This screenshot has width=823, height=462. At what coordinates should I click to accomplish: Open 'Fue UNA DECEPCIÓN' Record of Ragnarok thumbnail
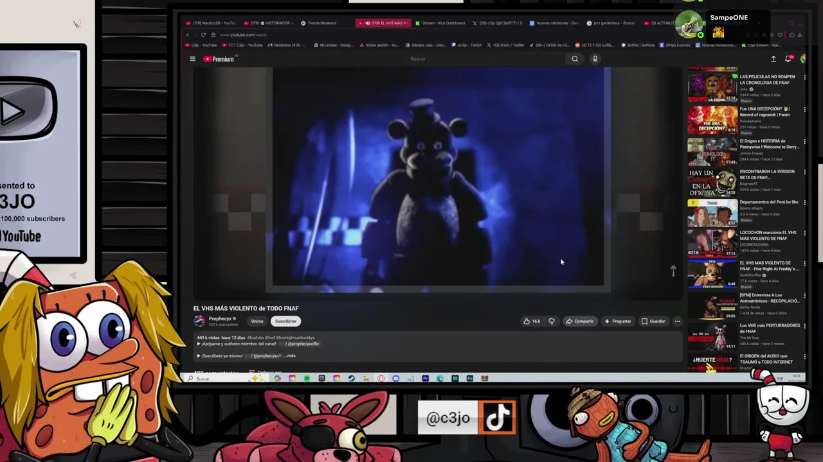[712, 119]
